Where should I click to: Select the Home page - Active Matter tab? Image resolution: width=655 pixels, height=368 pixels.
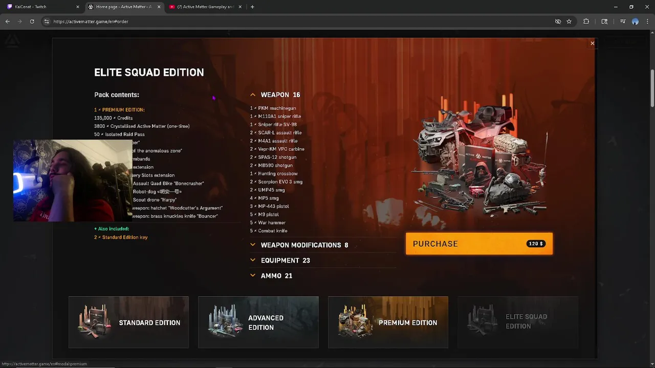pyautogui.click(x=124, y=7)
